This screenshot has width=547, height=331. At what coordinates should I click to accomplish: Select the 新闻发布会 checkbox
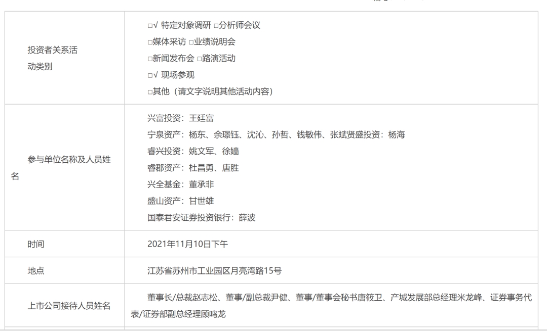(x=150, y=59)
